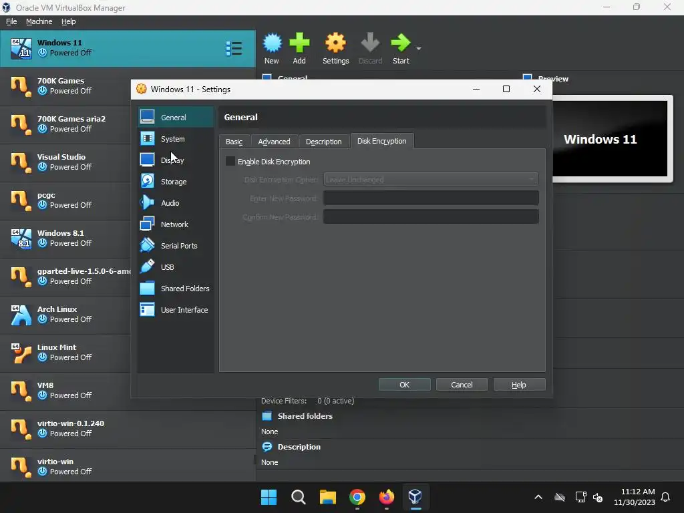This screenshot has height=513, width=684.
Task: Launch Google Chrome from the taskbar
Action: click(357, 497)
